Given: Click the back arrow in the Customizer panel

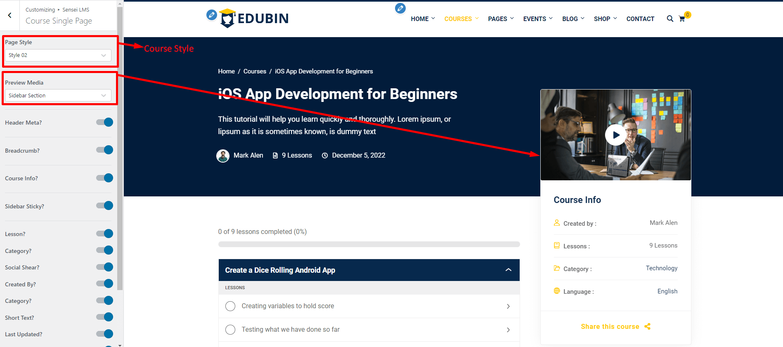Looking at the screenshot, I should click(10, 15).
